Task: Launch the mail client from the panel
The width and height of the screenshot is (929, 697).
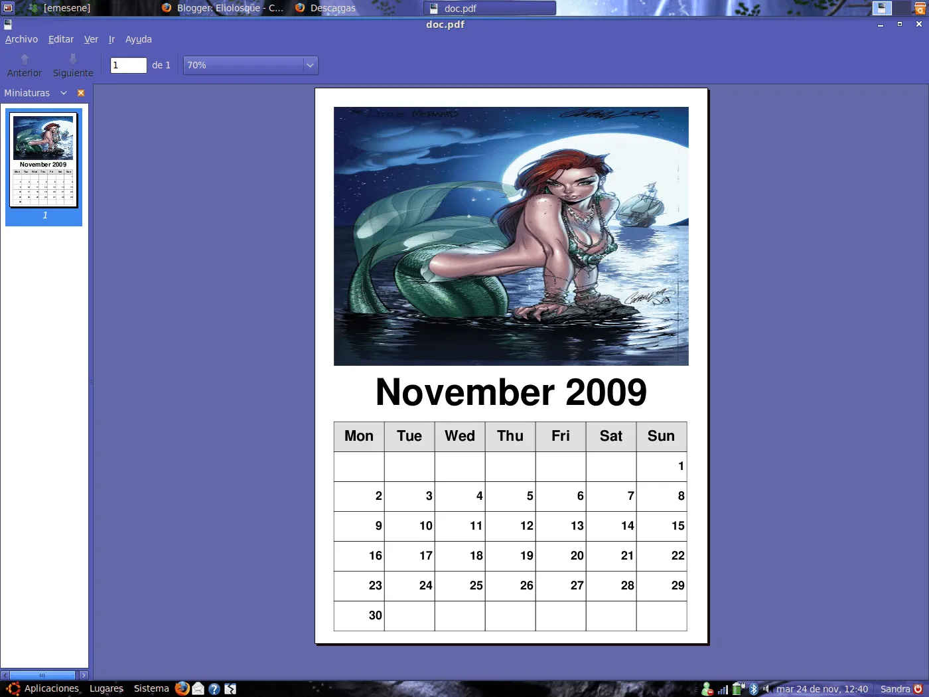Action: click(198, 689)
